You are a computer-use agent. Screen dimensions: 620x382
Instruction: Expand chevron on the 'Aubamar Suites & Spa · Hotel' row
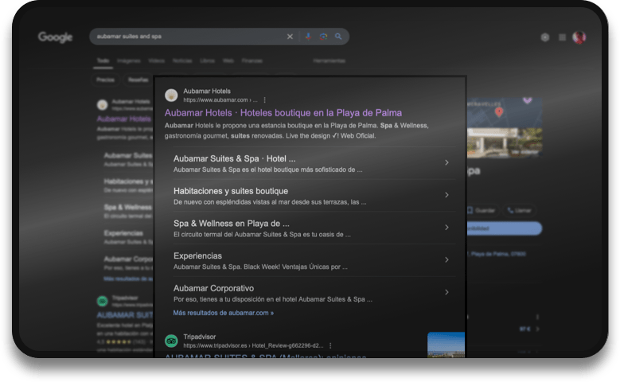(x=446, y=162)
